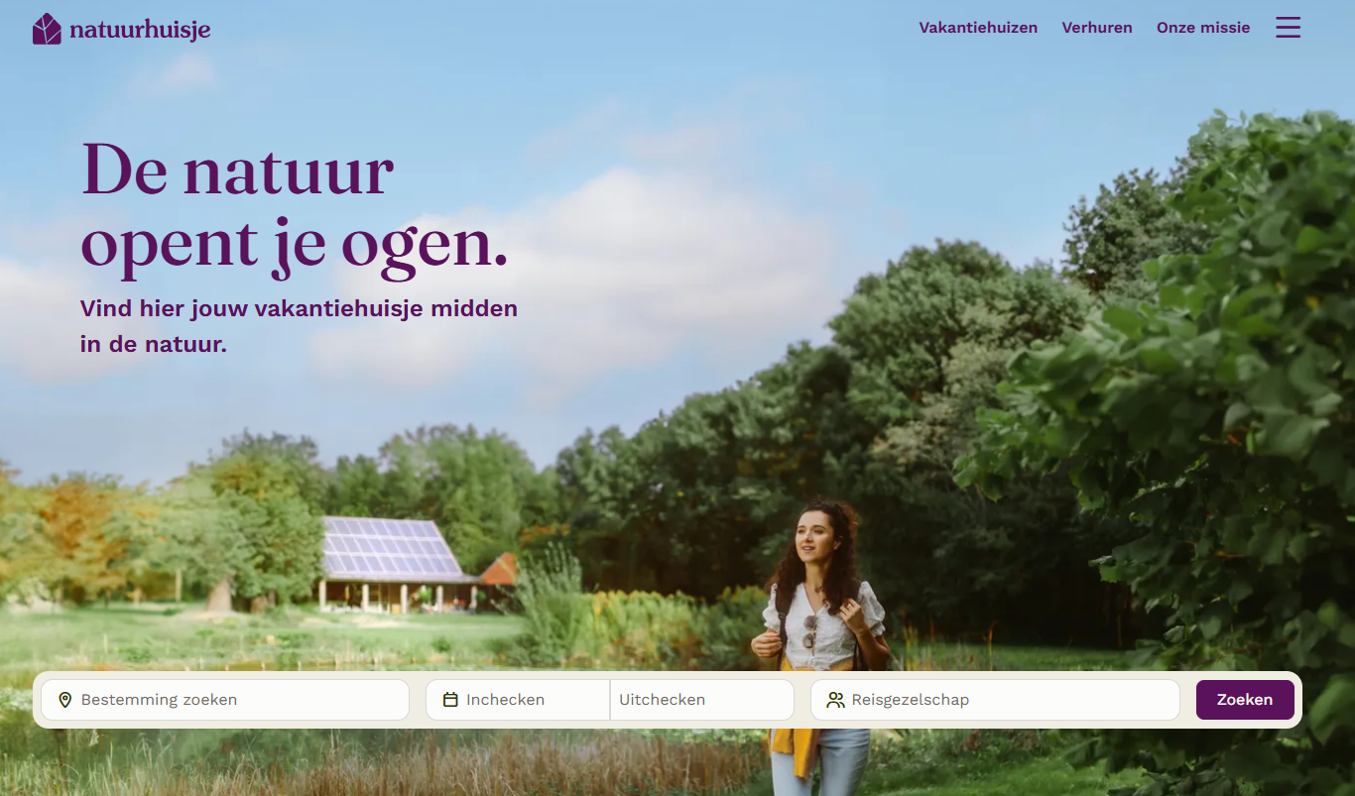This screenshot has width=1355, height=796.
Task: Click the calendar icon beside Inchecken
Action: click(x=450, y=700)
